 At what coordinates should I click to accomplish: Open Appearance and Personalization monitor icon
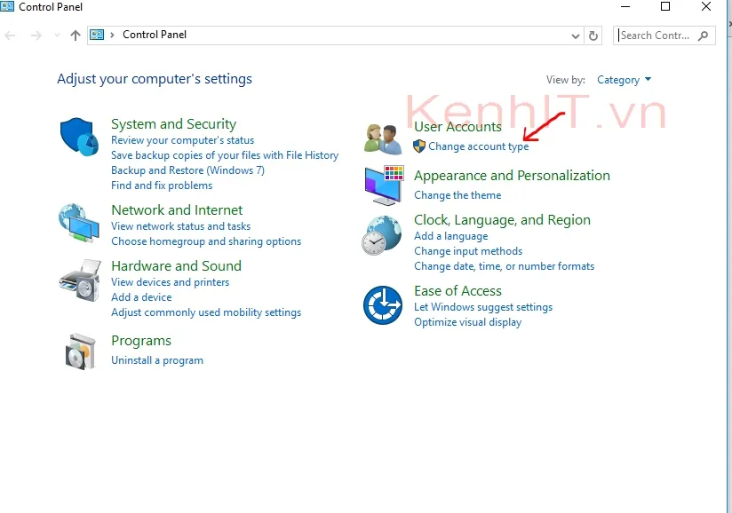coord(382,185)
